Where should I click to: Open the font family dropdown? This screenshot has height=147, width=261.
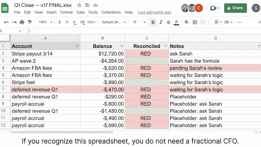[114, 22]
